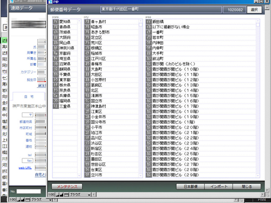This screenshot has height=203, width=271.
Task: Click 〒 button in address window
Action: pyautogui.click(x=28, y=115)
